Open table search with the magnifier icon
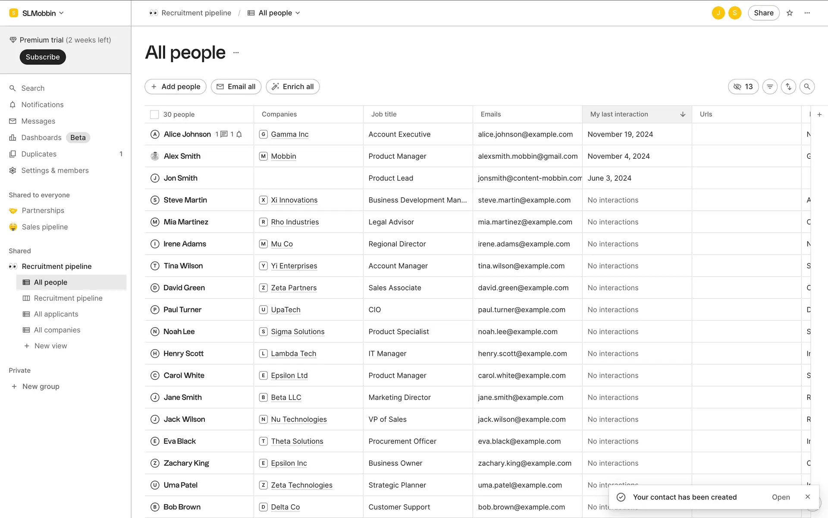The width and height of the screenshot is (828, 518). (x=807, y=87)
